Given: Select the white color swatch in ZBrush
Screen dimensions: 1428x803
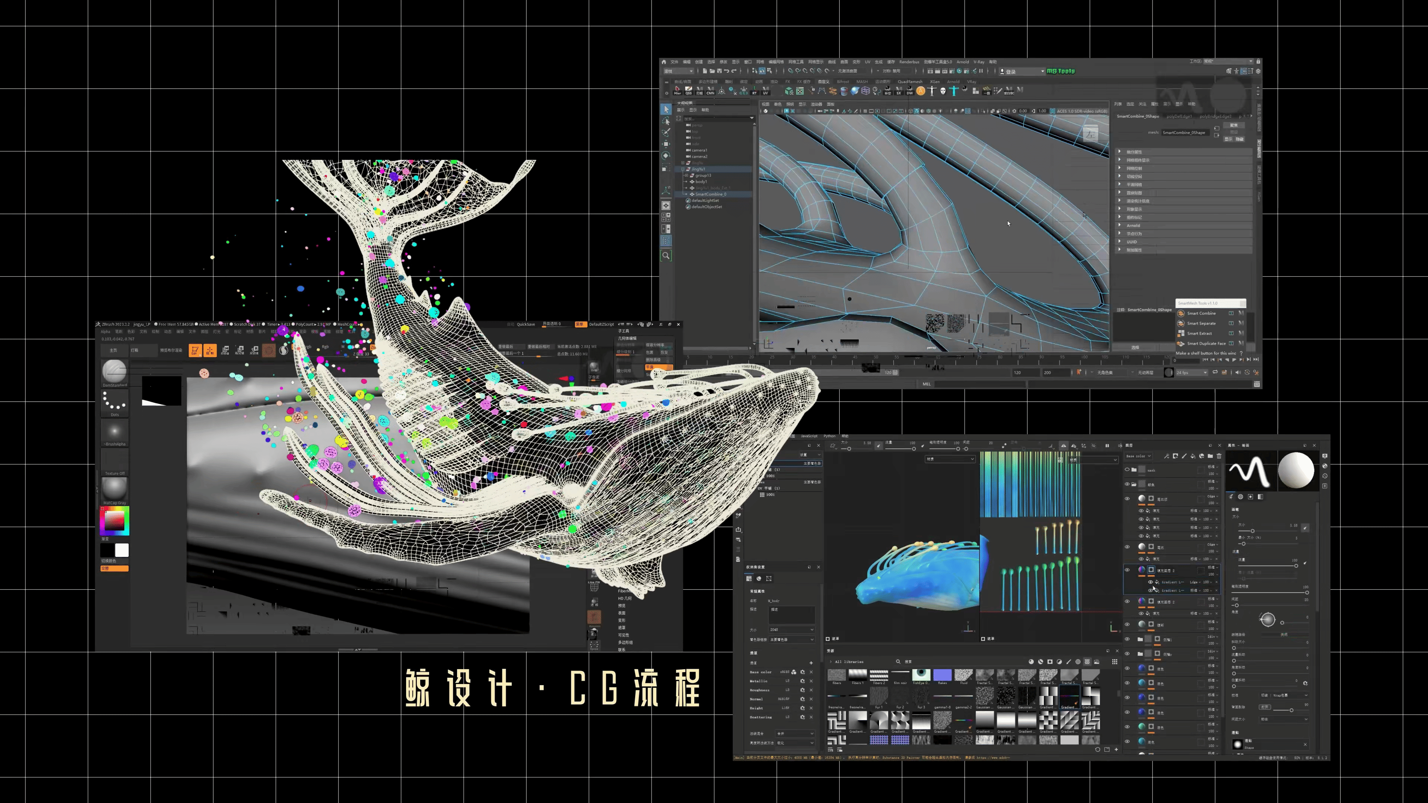Looking at the screenshot, I should click(122, 550).
